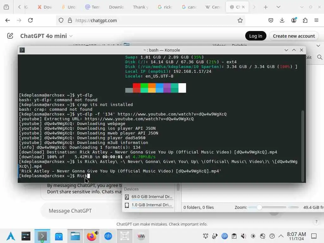The image size is (324, 243).
Task: Open clipboard tray icon
Action: [x=234, y=236]
